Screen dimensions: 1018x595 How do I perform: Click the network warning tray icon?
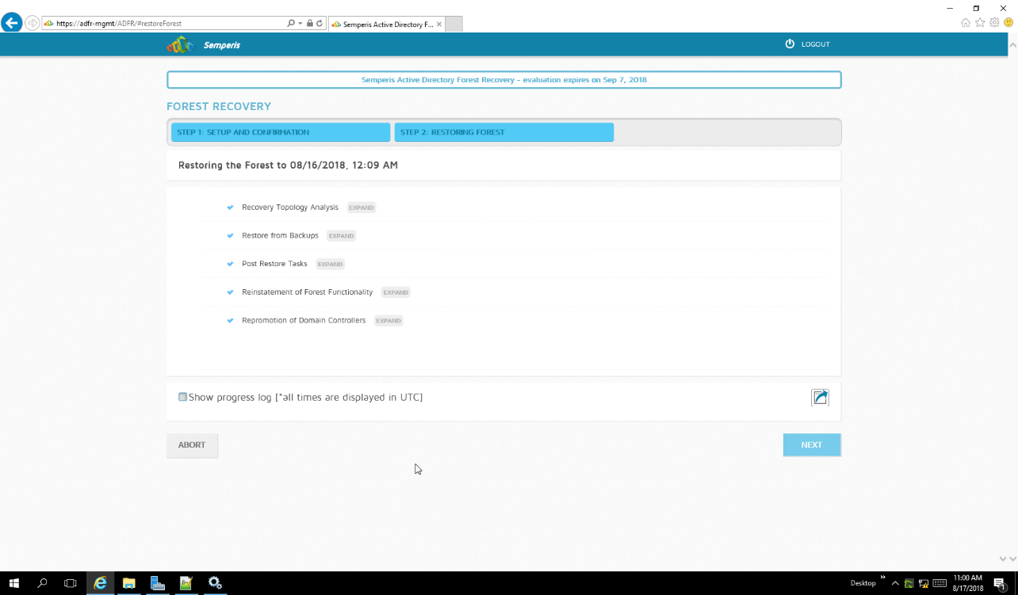point(924,584)
